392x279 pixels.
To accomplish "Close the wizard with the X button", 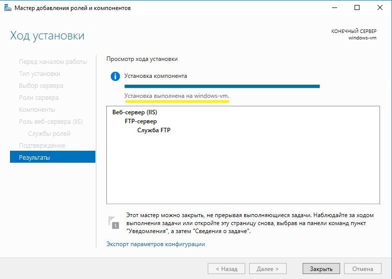I will click(380, 7).
